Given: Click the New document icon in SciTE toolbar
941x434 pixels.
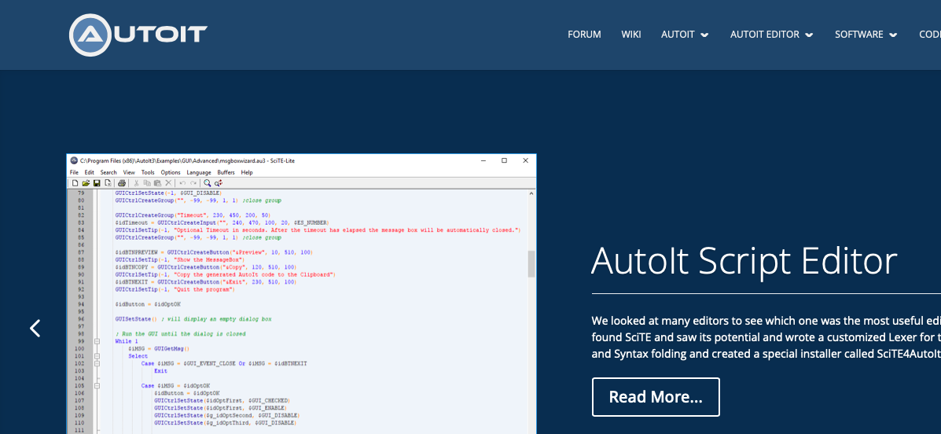Looking at the screenshot, I should point(75,183).
